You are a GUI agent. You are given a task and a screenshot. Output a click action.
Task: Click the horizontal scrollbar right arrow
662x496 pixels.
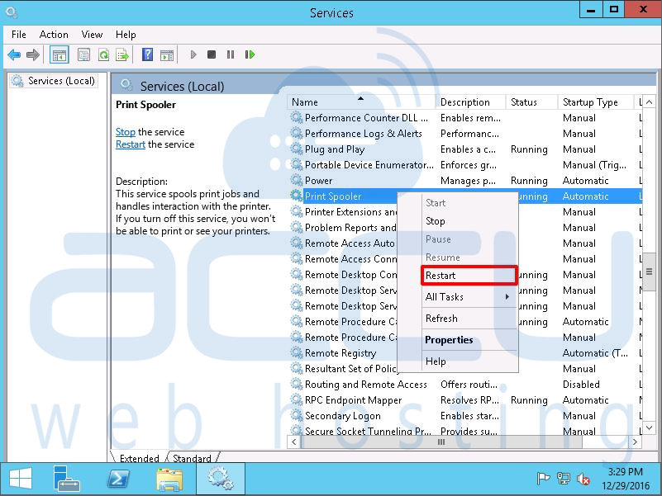635,442
